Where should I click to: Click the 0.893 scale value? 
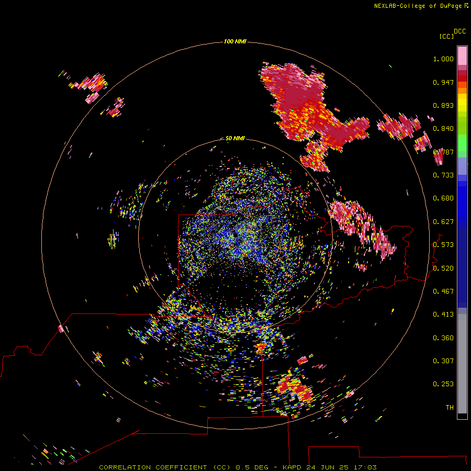coord(443,105)
